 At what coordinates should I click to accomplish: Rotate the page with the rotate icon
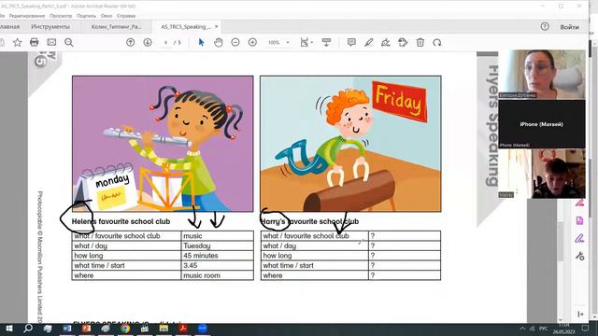coord(437,42)
